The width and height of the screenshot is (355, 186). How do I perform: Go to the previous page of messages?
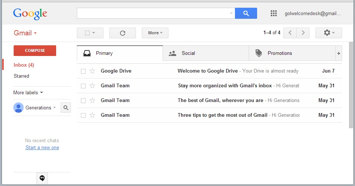290,33
